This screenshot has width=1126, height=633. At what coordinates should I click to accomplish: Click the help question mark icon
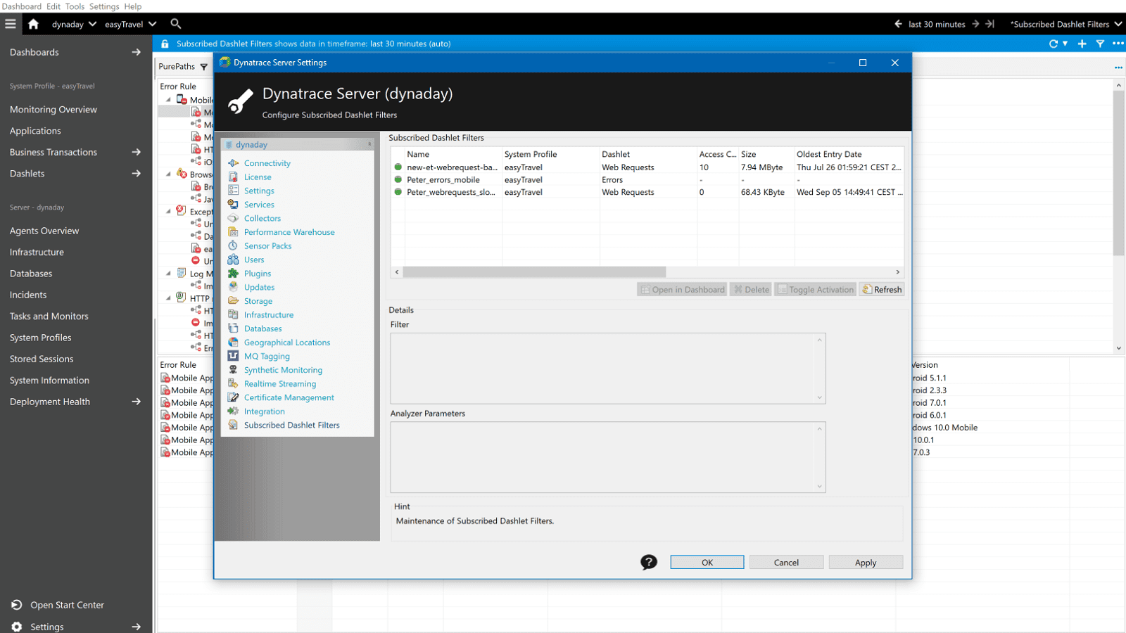click(649, 562)
